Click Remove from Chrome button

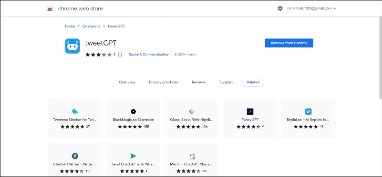point(289,43)
